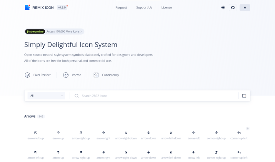
Task: Click the Pixel Perfect cube icon
Action: (x=27, y=75)
